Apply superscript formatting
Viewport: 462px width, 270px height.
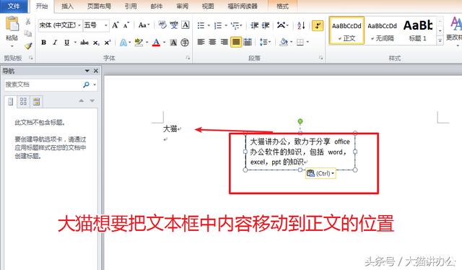point(108,43)
